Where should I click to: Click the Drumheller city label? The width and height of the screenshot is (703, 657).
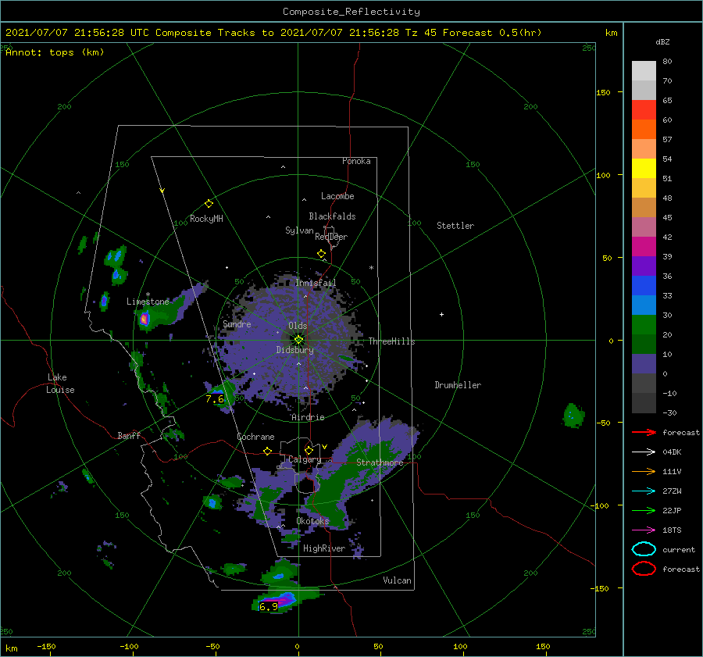(x=458, y=385)
